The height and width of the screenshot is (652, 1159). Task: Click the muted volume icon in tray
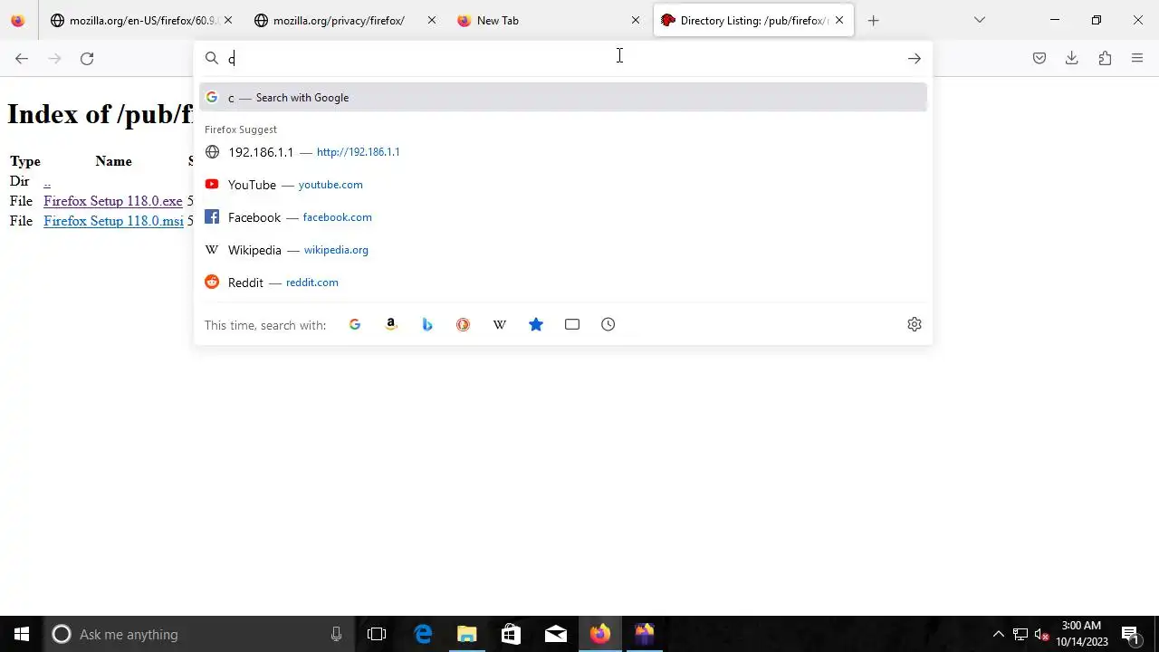pyautogui.click(x=1042, y=634)
